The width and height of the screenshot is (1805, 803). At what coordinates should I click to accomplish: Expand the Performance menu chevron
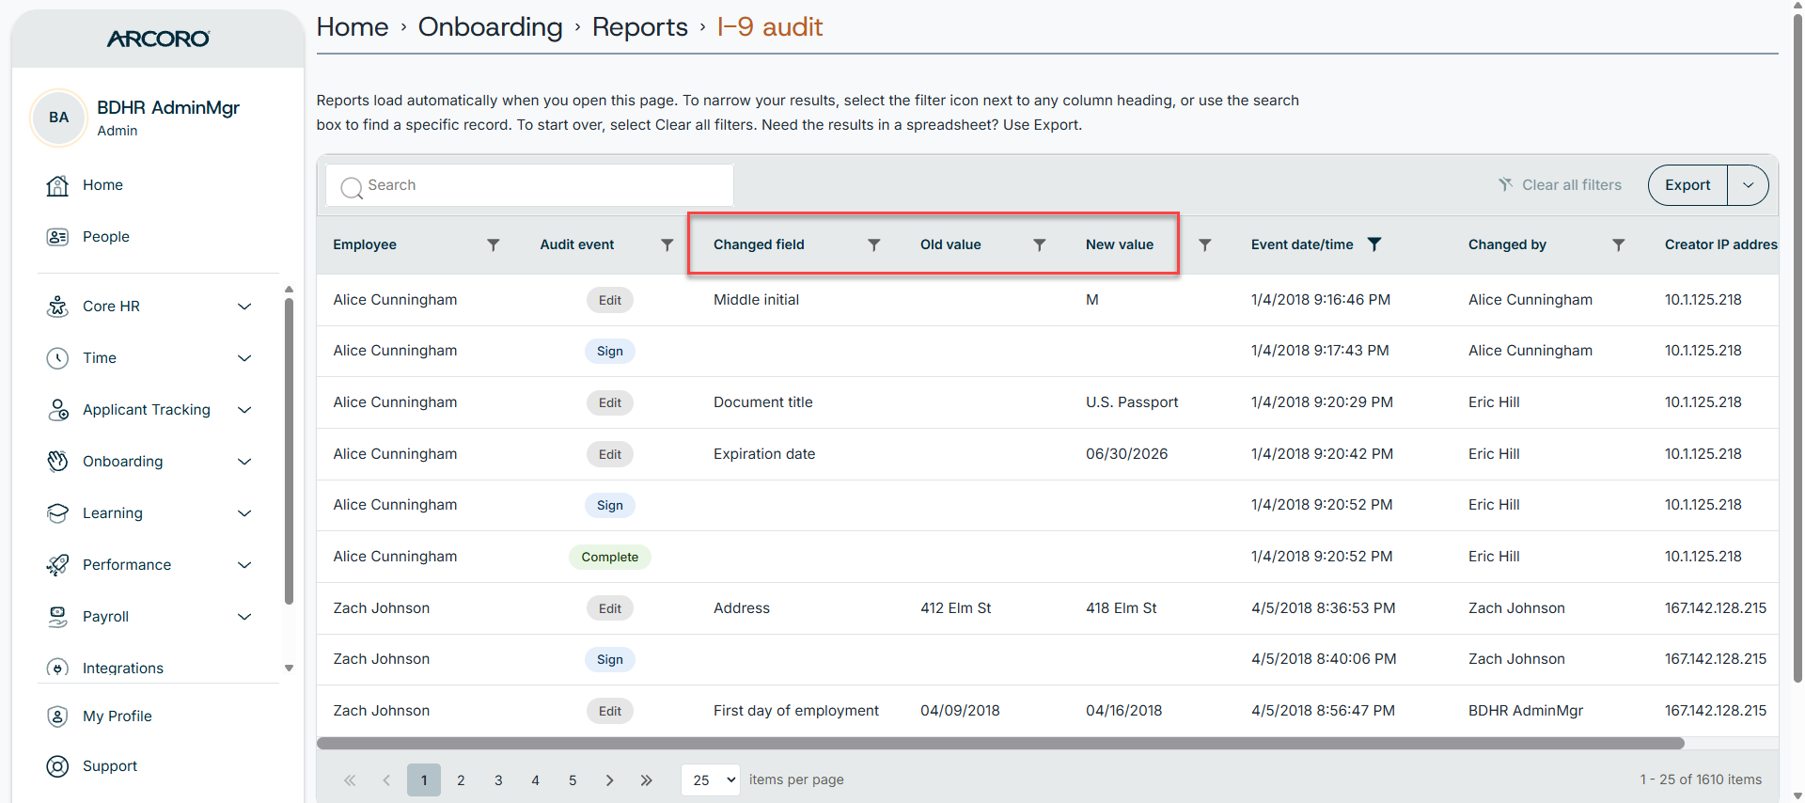(x=244, y=565)
